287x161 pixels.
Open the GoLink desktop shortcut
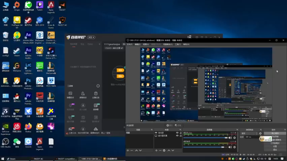coord(28,143)
